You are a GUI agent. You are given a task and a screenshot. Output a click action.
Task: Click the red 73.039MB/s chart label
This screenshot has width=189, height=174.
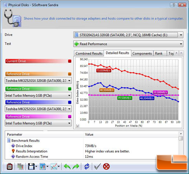point(104,70)
